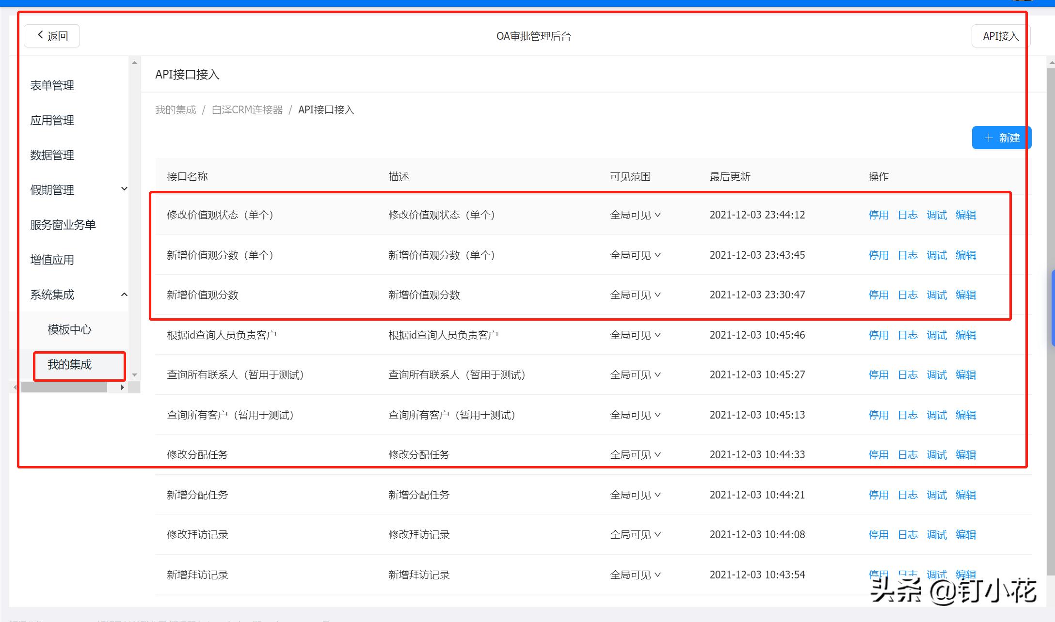Click 应用管理 in the sidebar
1055x622 pixels.
[52, 120]
